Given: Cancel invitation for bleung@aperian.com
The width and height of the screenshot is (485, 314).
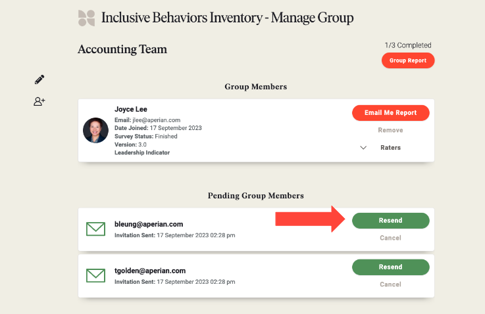Looking at the screenshot, I should point(390,238).
